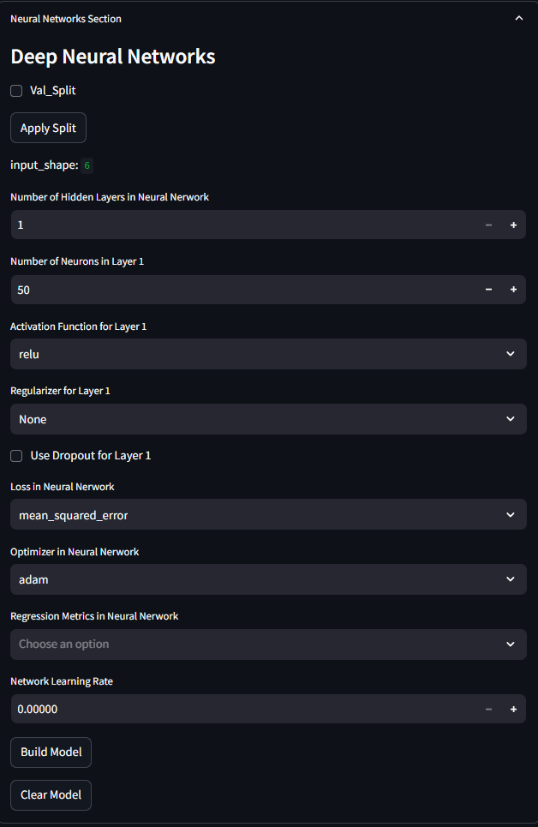The image size is (538, 827).
Task: Click the Network Learning Rate input field
Action: (x=243, y=710)
